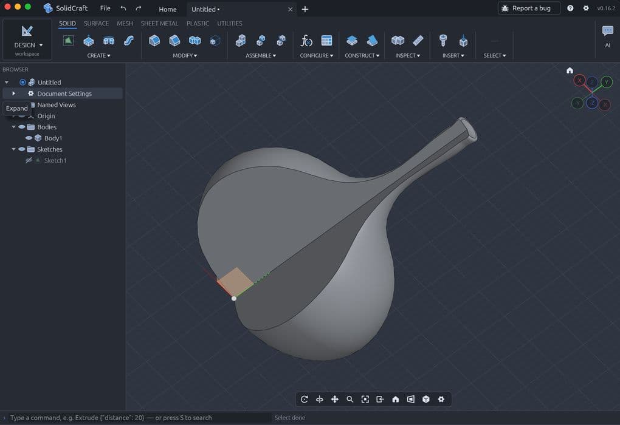Select the Measure ruler icon in Inspect
This screenshot has width=620, height=425.
(x=418, y=40)
